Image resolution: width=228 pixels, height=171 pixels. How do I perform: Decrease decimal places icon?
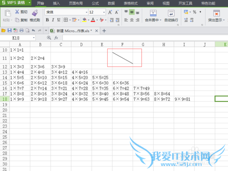tap(192, 20)
